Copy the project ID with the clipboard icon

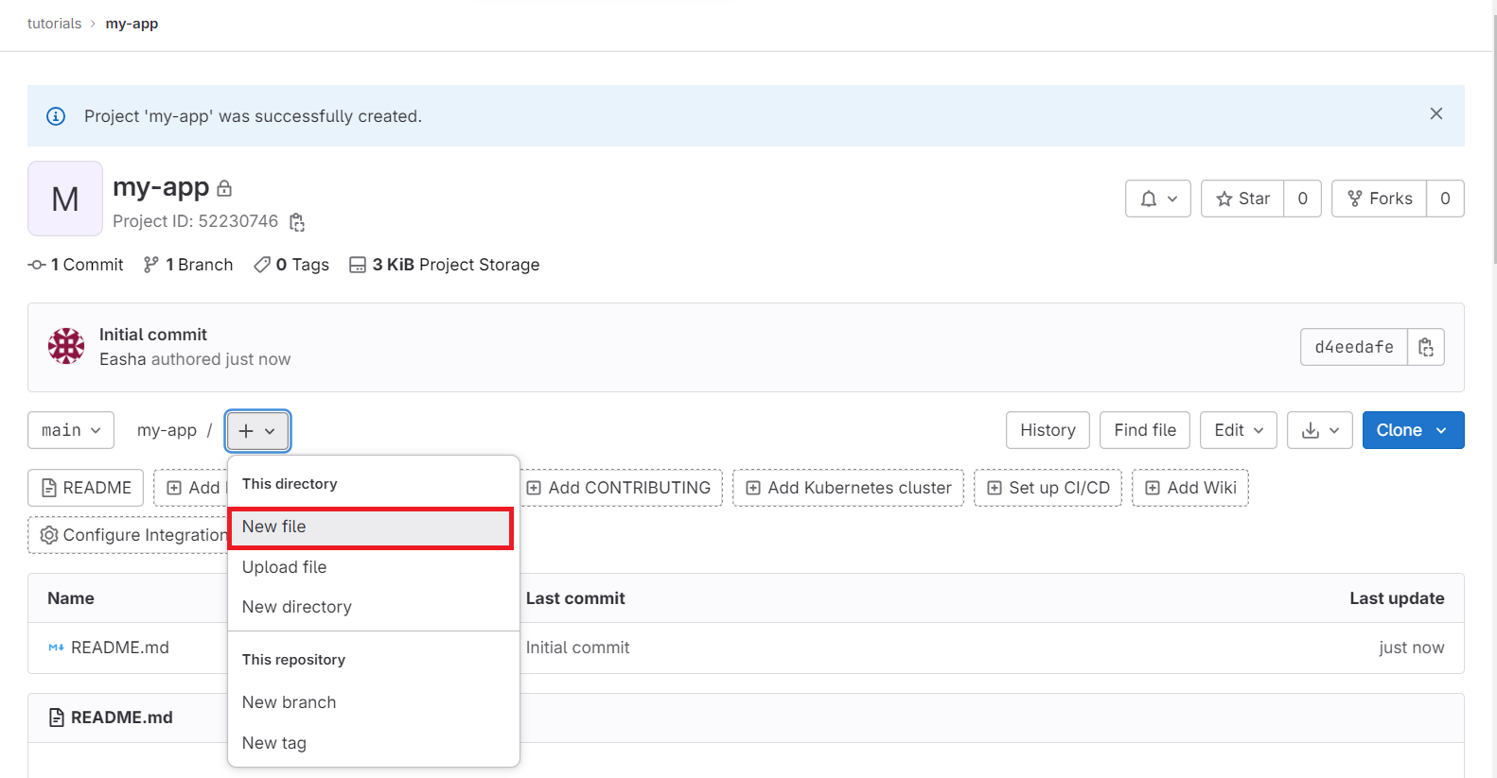[297, 222]
